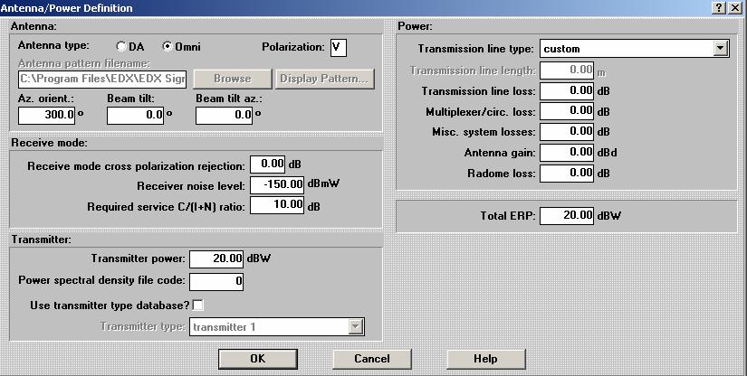The width and height of the screenshot is (747, 376).
Task: Click the 'Polarization:' label
Action: (x=293, y=47)
